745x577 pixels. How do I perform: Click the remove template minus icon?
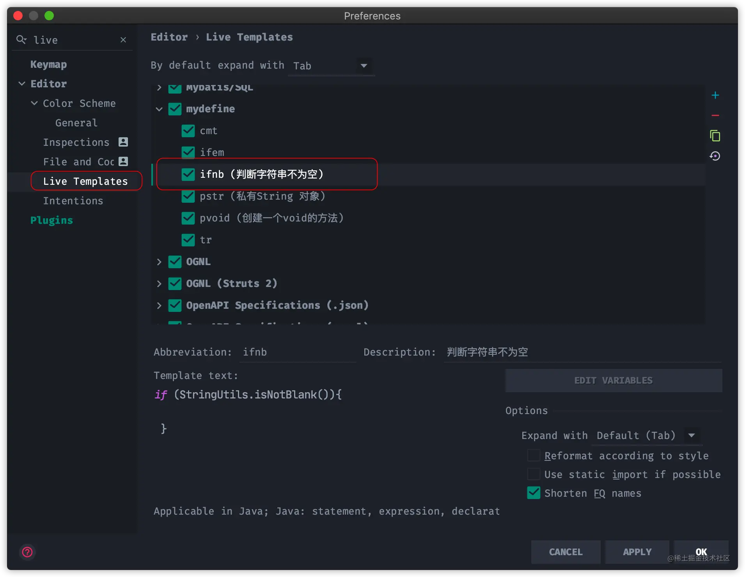click(715, 116)
